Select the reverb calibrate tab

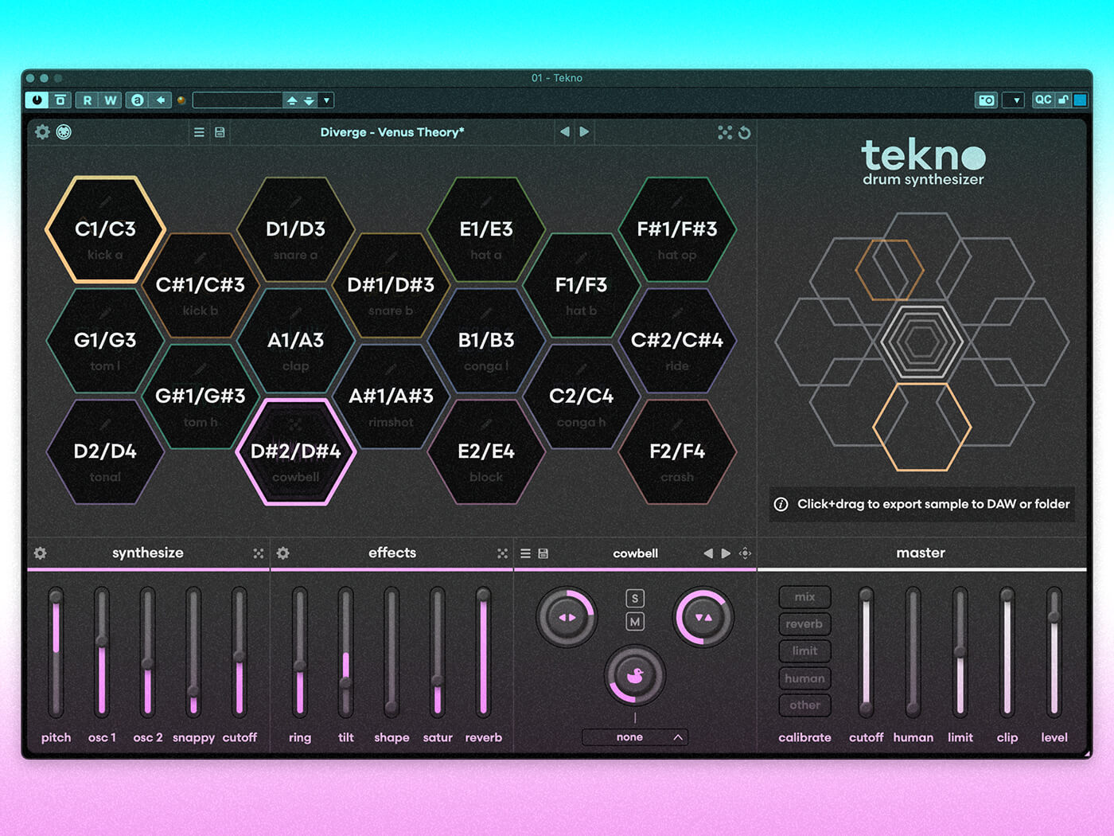[804, 624]
